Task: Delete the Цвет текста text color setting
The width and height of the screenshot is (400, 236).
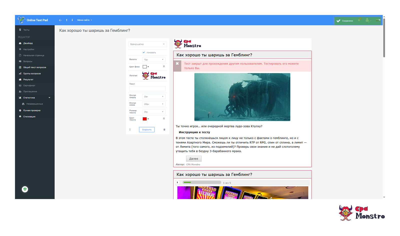Action: tap(164, 119)
